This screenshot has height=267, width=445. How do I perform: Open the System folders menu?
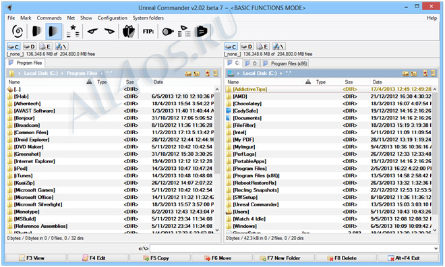148,18
